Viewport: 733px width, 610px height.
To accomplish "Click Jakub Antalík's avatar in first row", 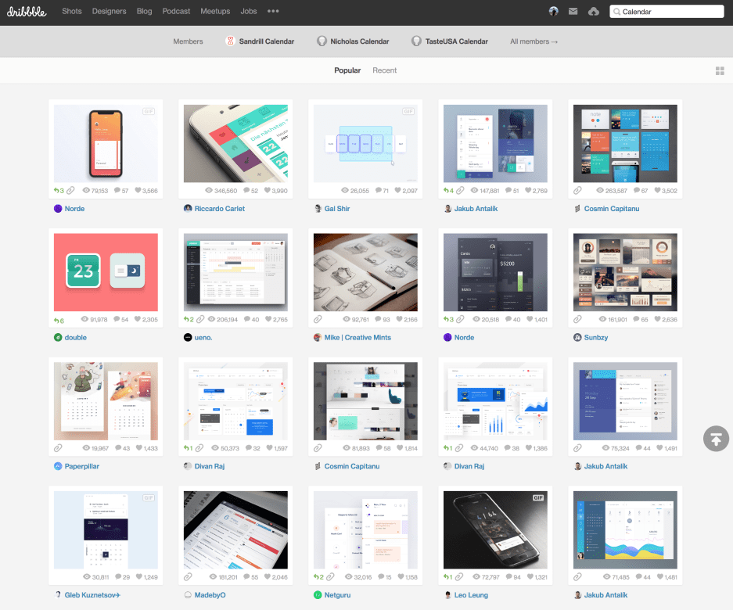I will pos(447,209).
